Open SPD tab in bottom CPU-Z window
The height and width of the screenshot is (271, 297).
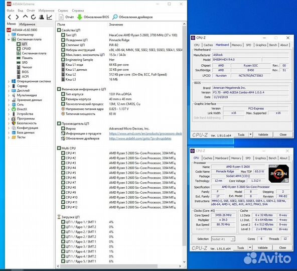point(248,158)
